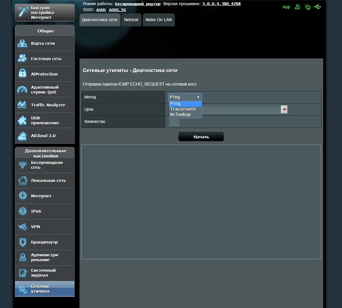Click the Брандмауэр shield icon
Image resolution: width=342 pixels, height=308 pixels.
point(23,242)
